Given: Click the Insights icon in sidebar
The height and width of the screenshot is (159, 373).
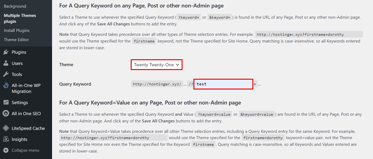Looking at the screenshot, I should [6, 139].
